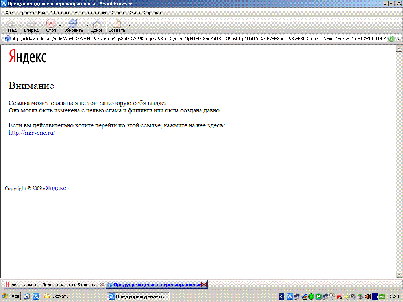Open the Окна menu

point(135,13)
